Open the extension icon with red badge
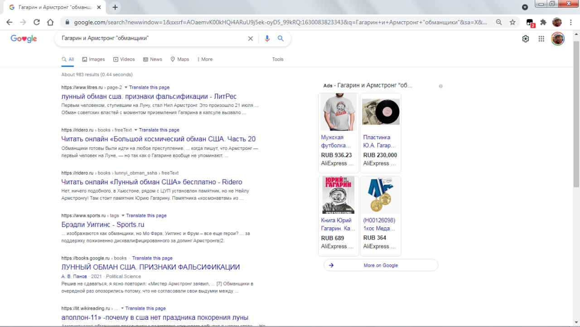Screen dimensions: 580x327 530,23
